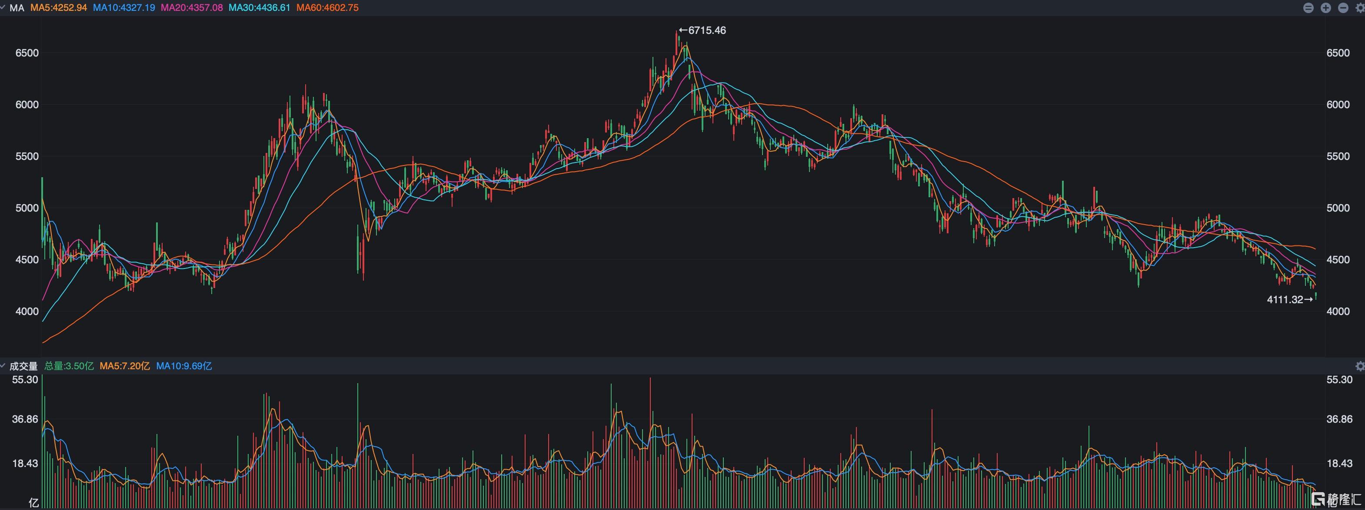Click the volume MA5:7.20亿 label
The image size is (1365, 510).
[125, 366]
